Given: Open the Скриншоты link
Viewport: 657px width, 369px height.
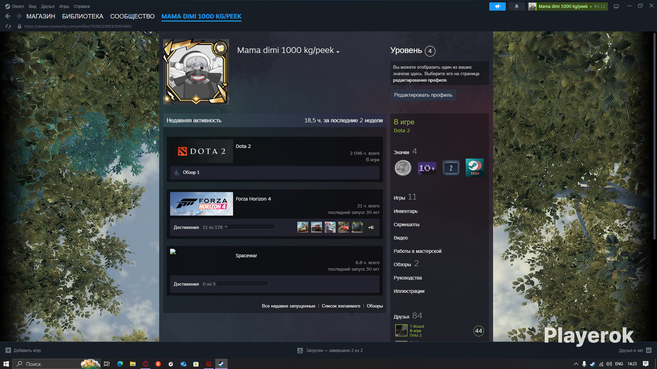Looking at the screenshot, I should (406, 224).
